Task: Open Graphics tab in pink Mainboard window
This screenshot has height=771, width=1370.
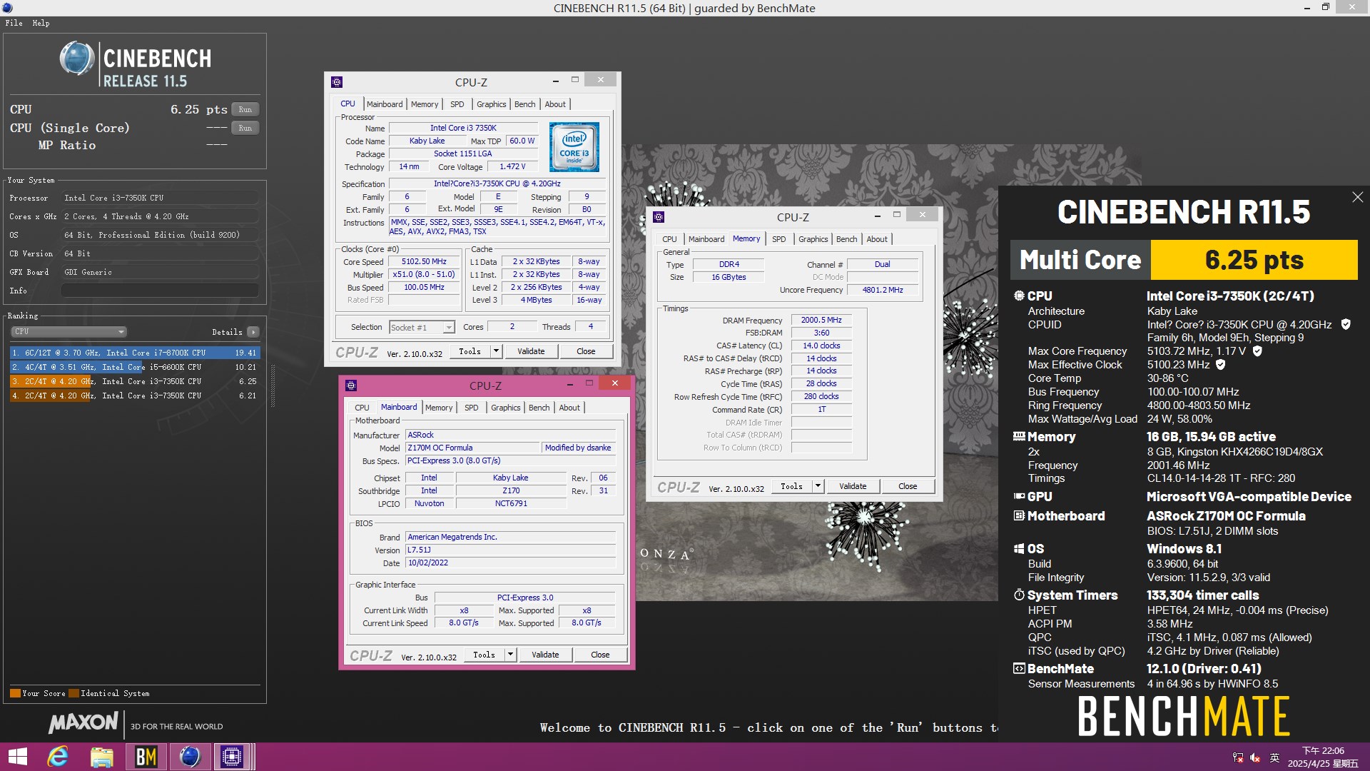Action: click(x=505, y=408)
